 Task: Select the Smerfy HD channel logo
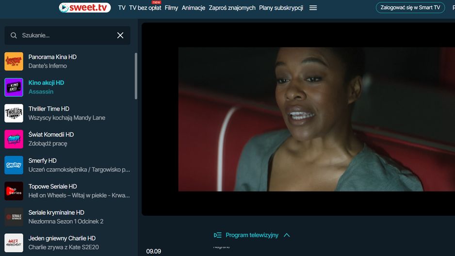point(14,165)
